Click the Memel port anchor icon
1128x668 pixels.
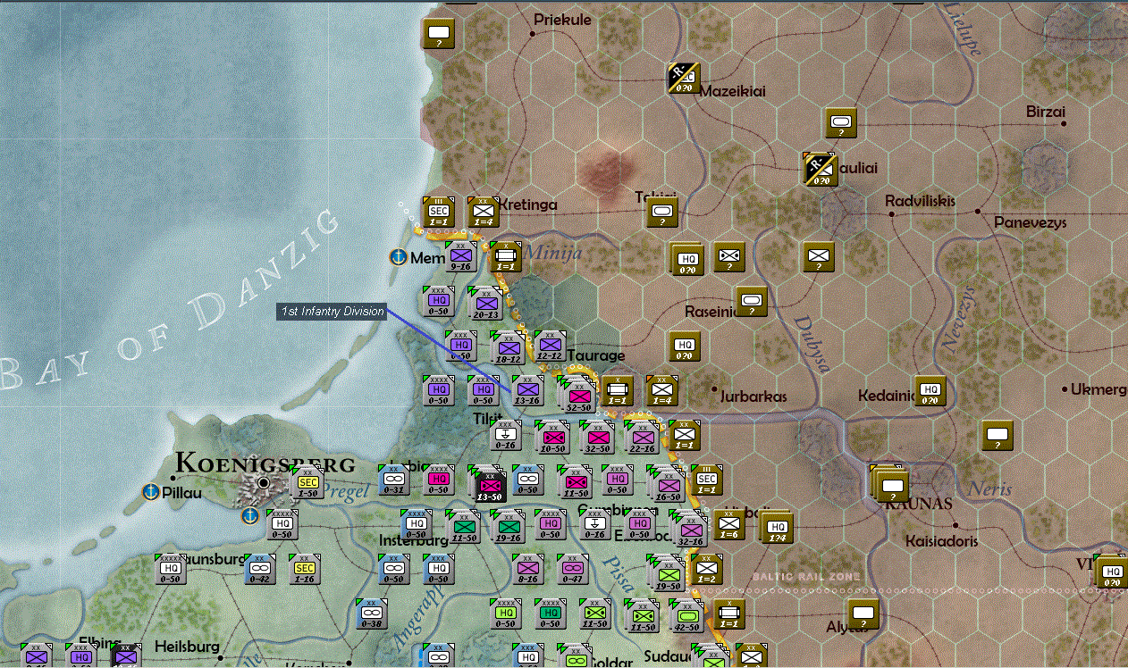pos(399,257)
